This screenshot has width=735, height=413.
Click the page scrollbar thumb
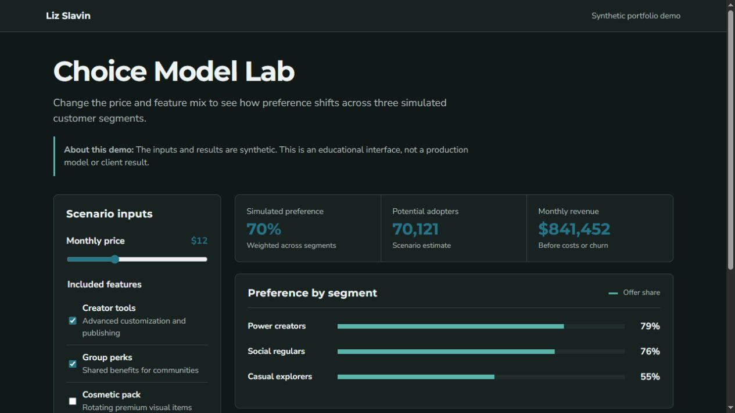(x=730, y=139)
